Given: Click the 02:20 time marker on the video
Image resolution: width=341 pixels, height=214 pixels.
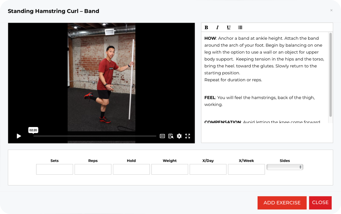Looking at the screenshot, I should [x=33, y=130].
